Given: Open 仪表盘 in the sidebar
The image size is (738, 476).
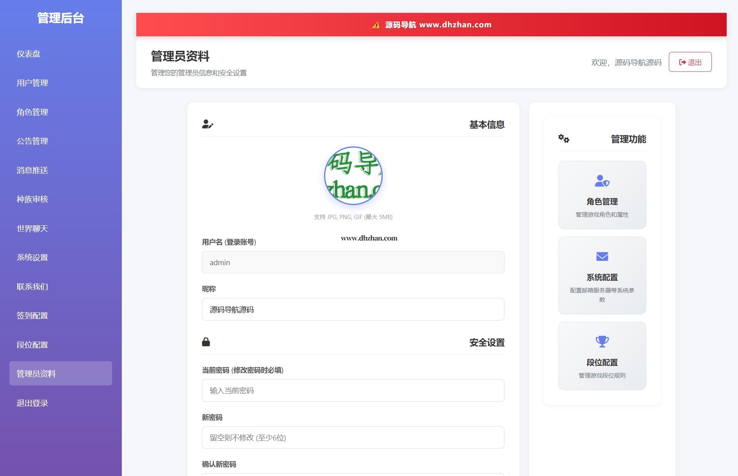Looking at the screenshot, I should pos(29,54).
